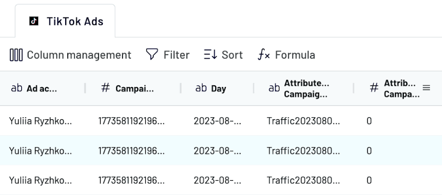Open the hamburger menu on Attrib... column
Screen dimensions: 442x195
(x=427, y=88)
